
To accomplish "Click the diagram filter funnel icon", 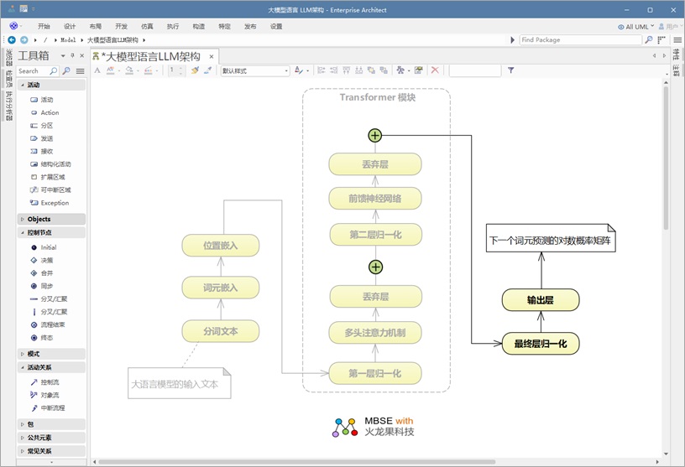I will pos(510,70).
